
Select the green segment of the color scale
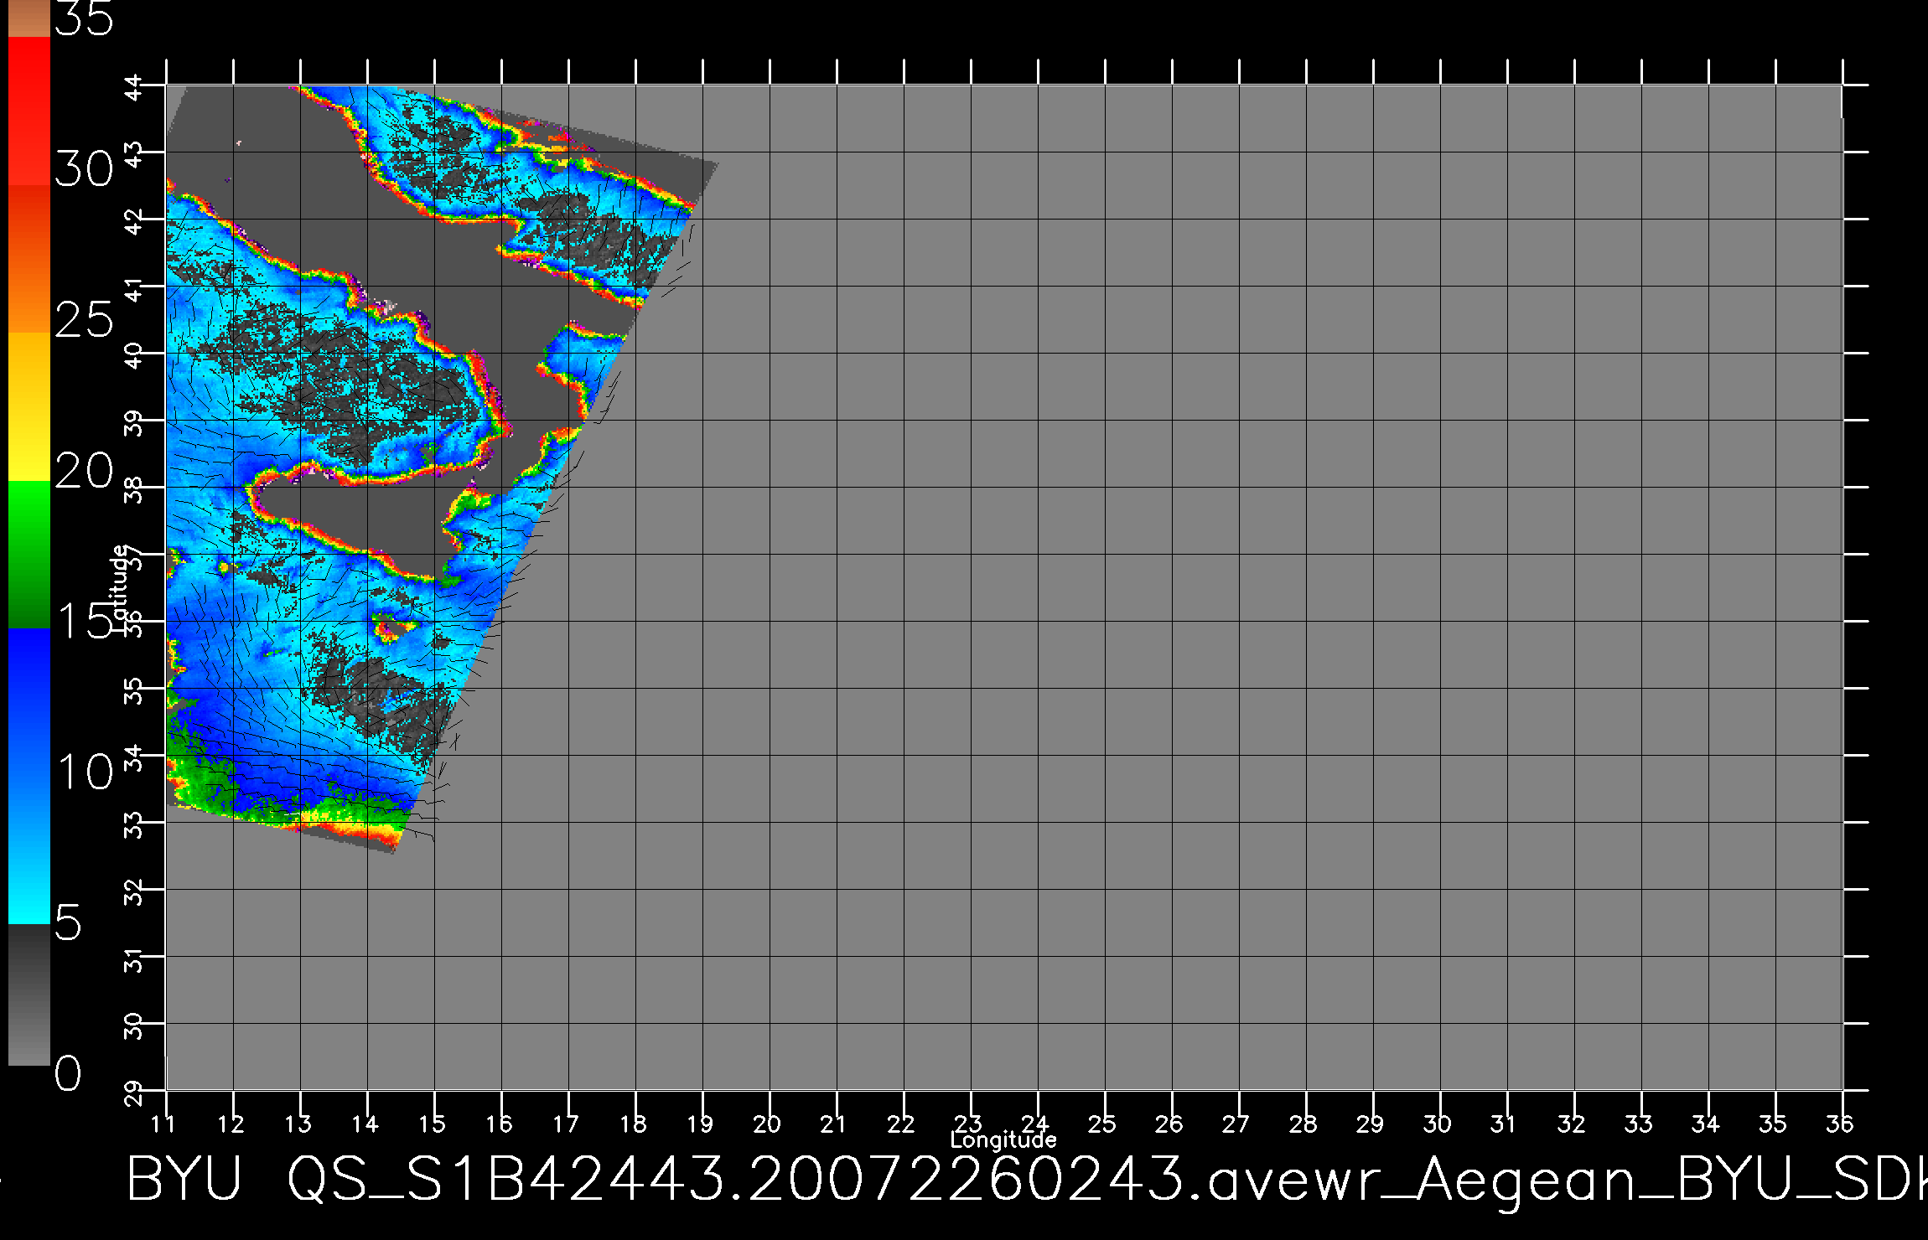29,555
